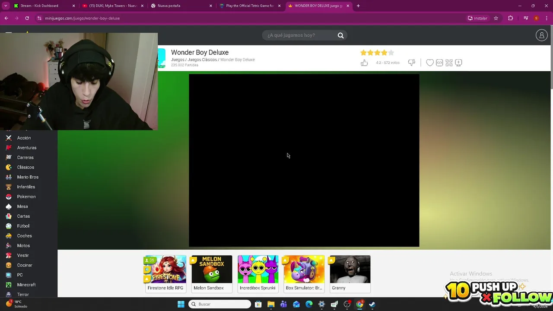
Task: Open the Coches category
Action: (x=24, y=236)
